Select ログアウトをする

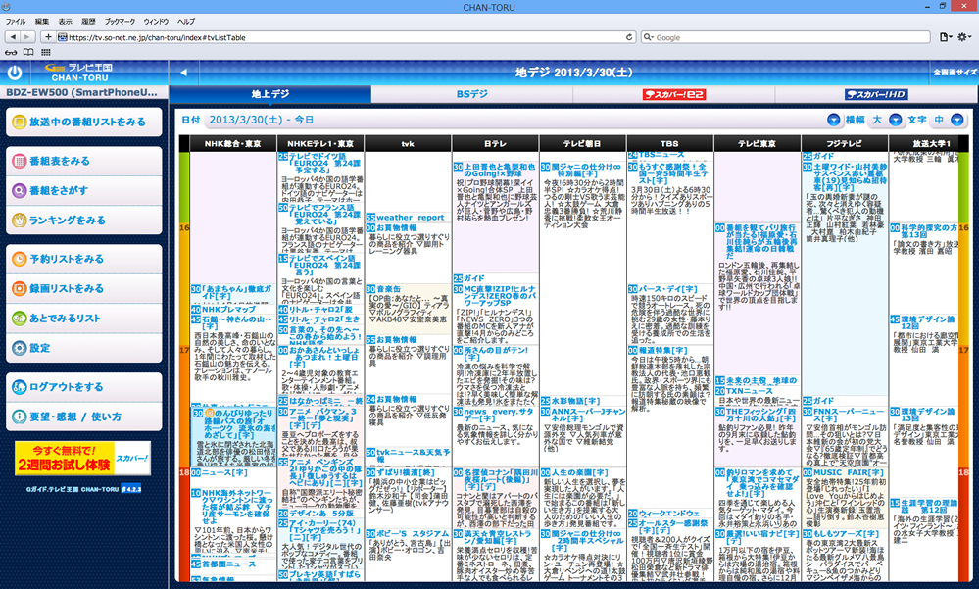tap(83, 387)
